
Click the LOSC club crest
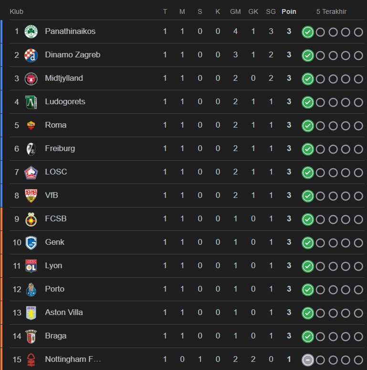pos(31,172)
